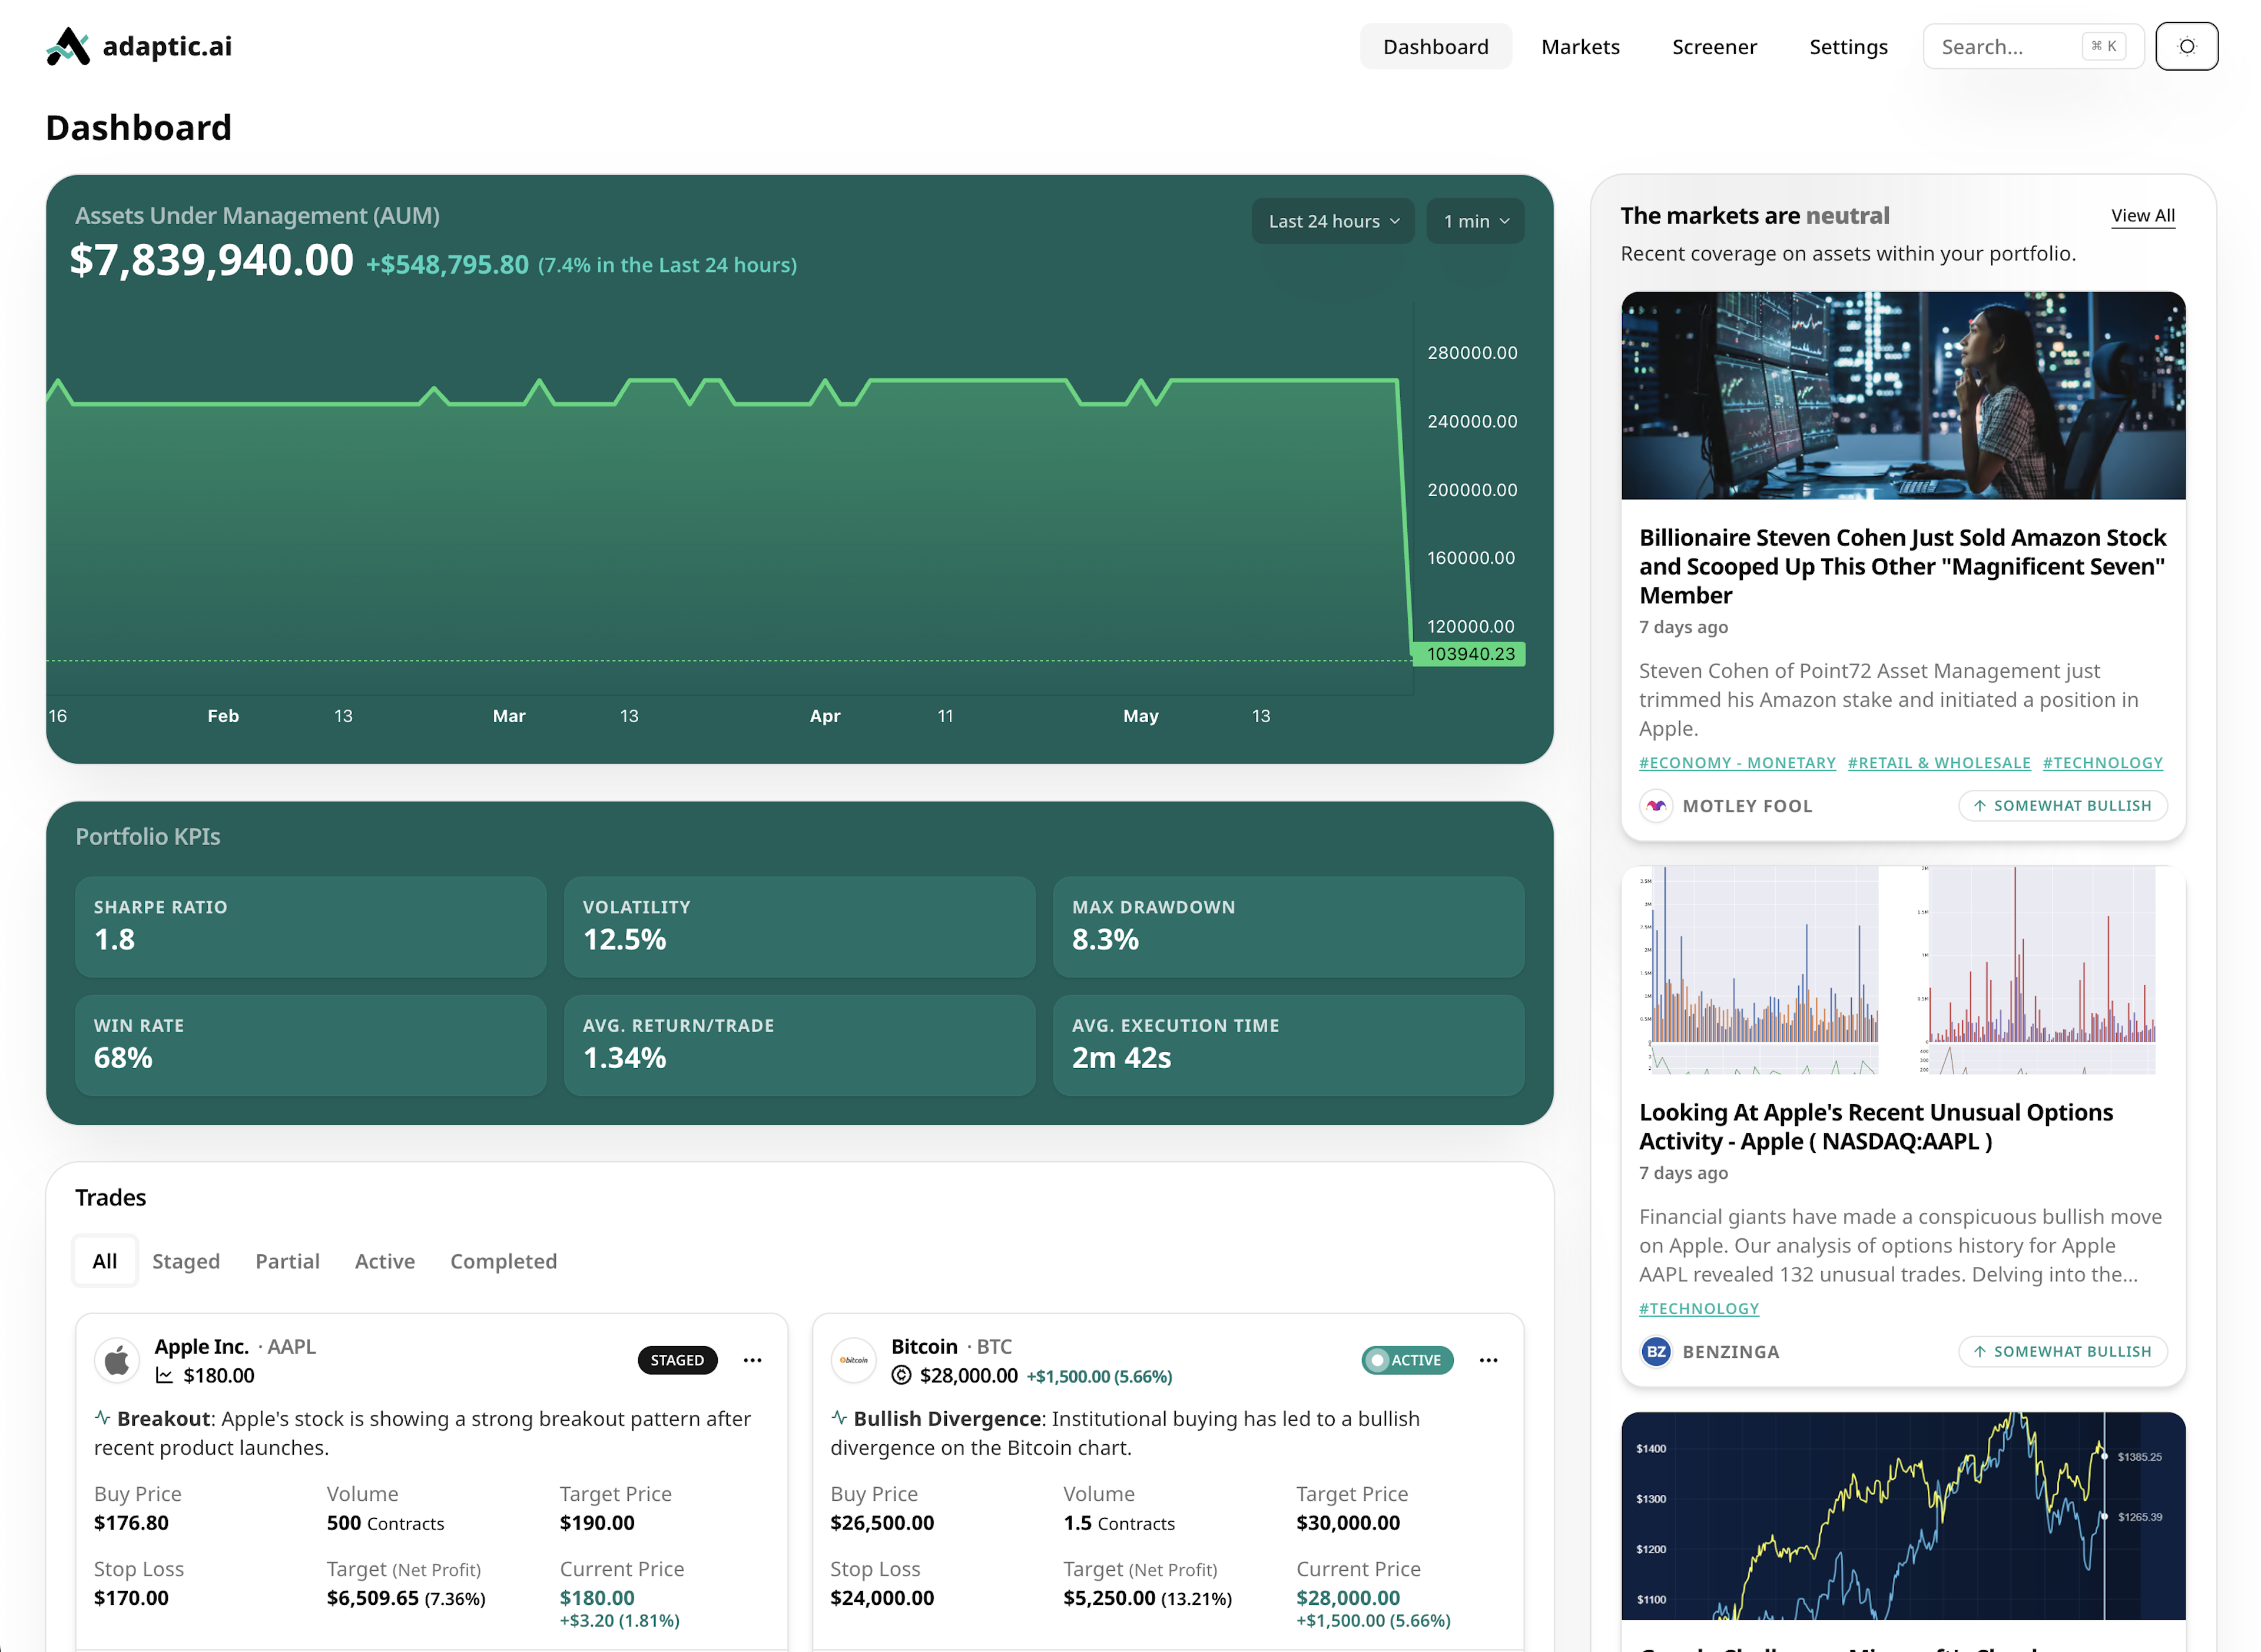The width and height of the screenshot is (2261, 1652).
Task: Click the #TECHNOLOGY tag on Steven Cohen article
Action: 2102,763
